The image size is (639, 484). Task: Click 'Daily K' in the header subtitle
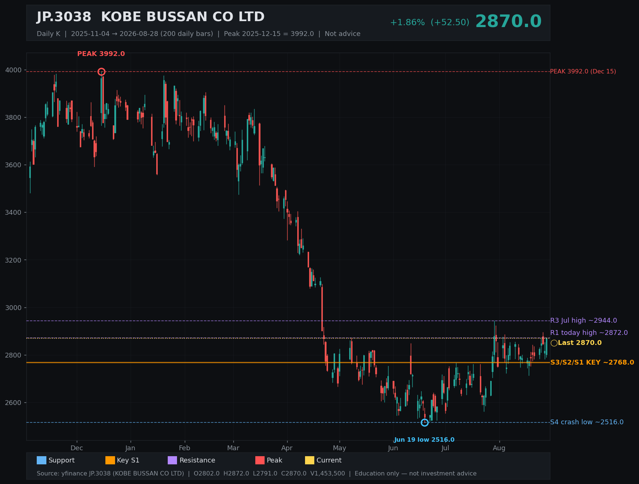[x=48, y=34]
